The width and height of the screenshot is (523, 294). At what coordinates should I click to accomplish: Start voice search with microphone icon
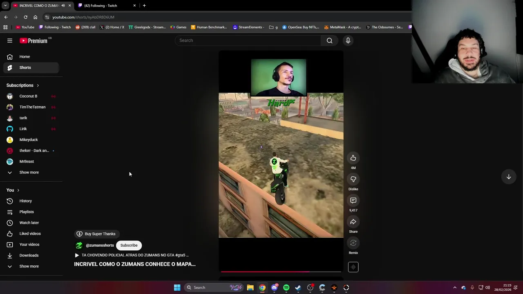(x=348, y=40)
